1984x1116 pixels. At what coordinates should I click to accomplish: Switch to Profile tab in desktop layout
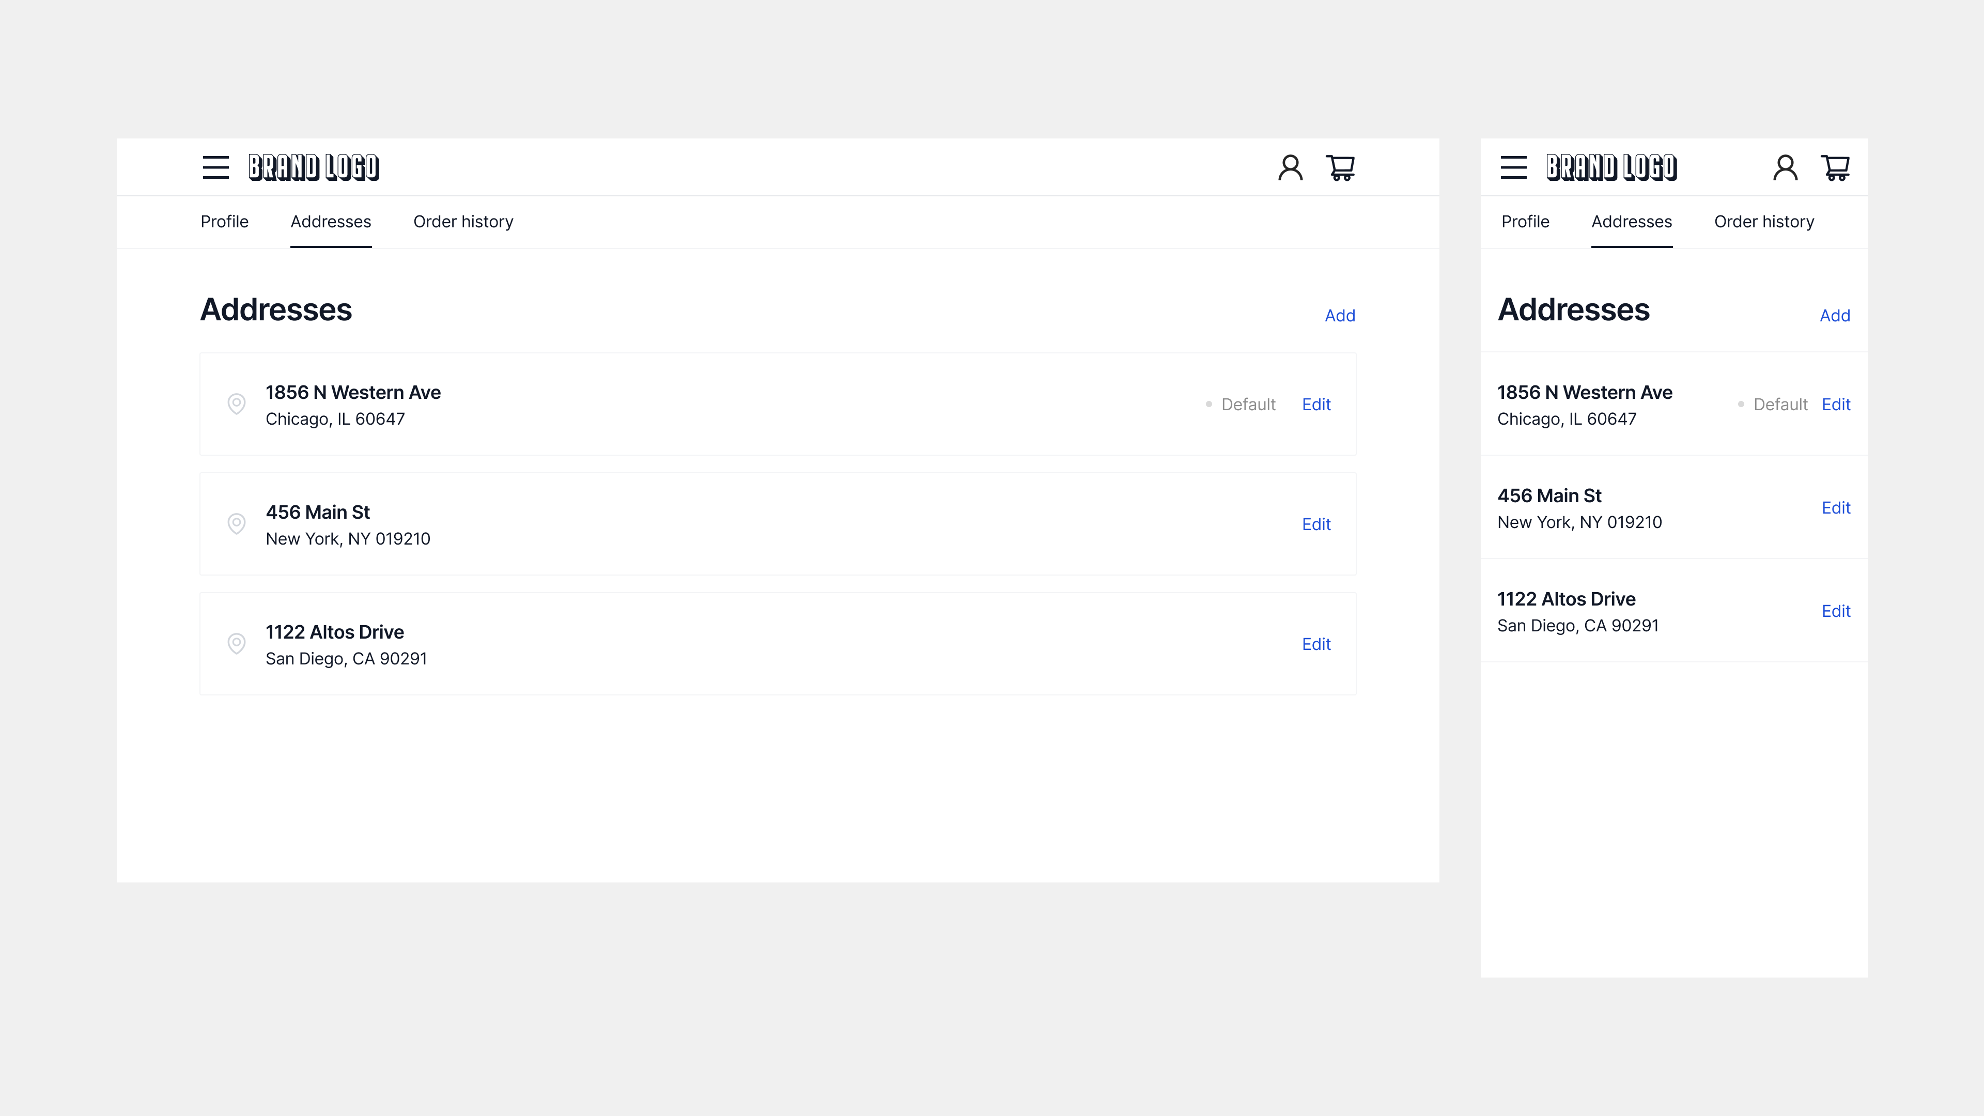pyautogui.click(x=224, y=222)
